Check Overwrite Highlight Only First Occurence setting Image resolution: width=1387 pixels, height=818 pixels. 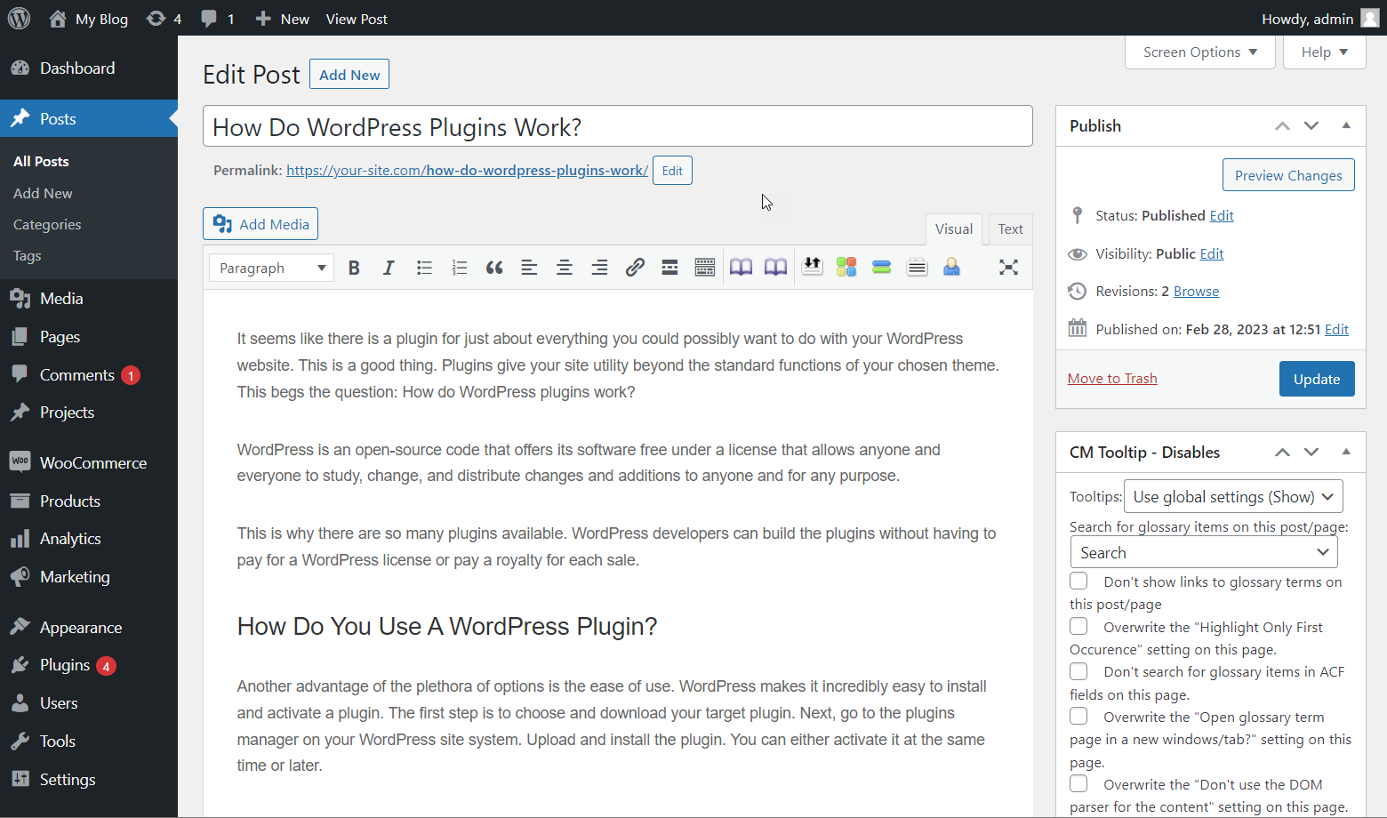[1078, 626]
